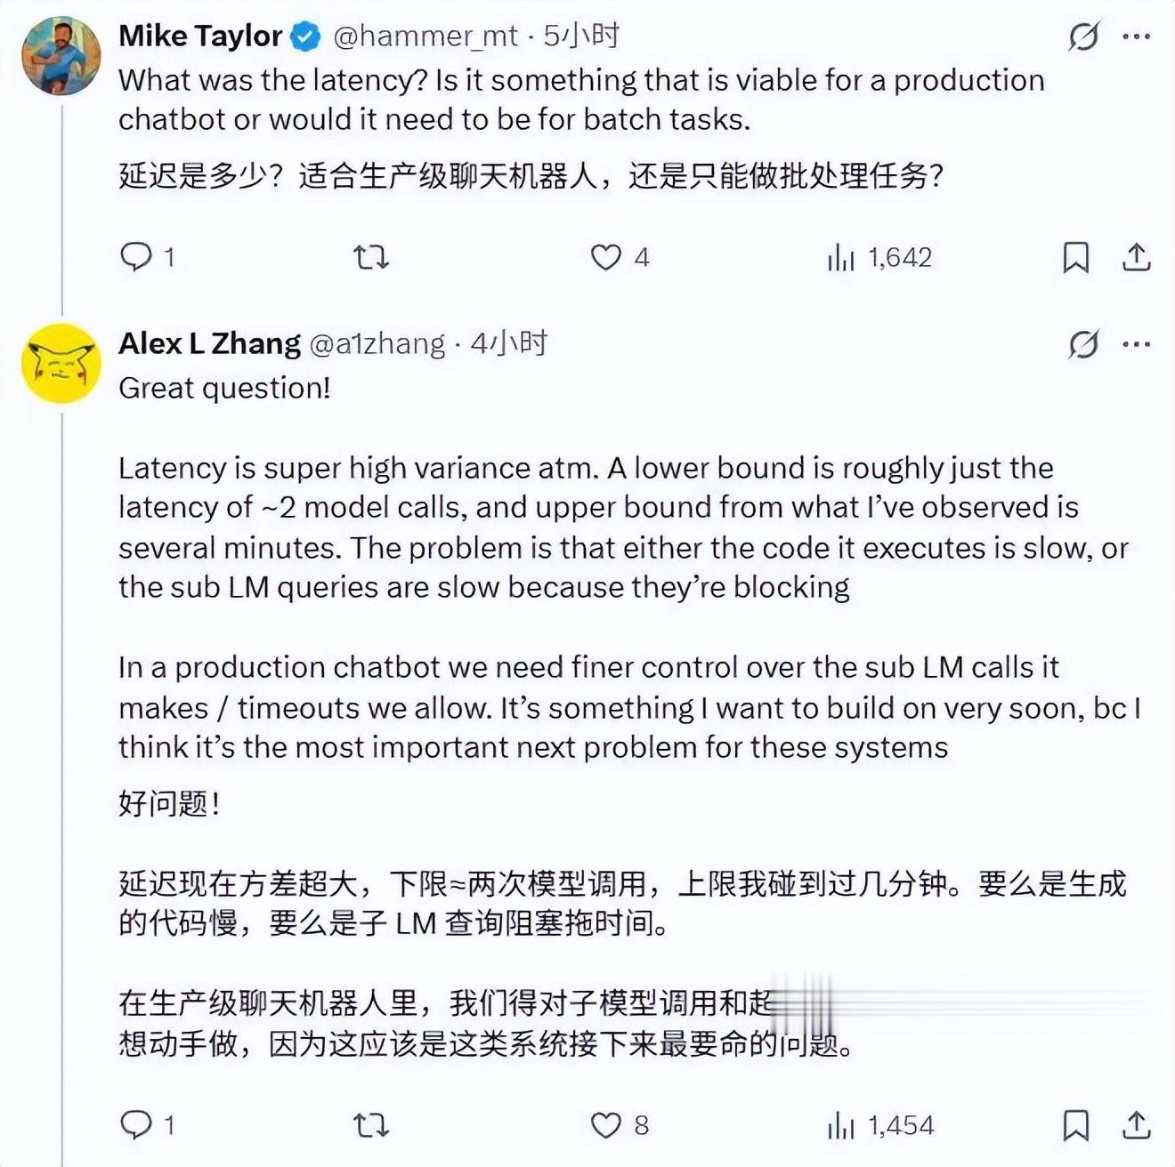Image resolution: width=1175 pixels, height=1167 pixels.
Task: Share Alex L Zhang's reply
Action: point(1136,1125)
